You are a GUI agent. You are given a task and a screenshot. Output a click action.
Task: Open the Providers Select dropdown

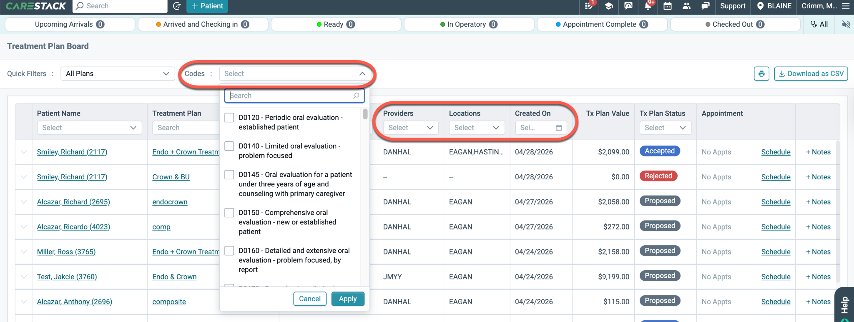coord(411,128)
